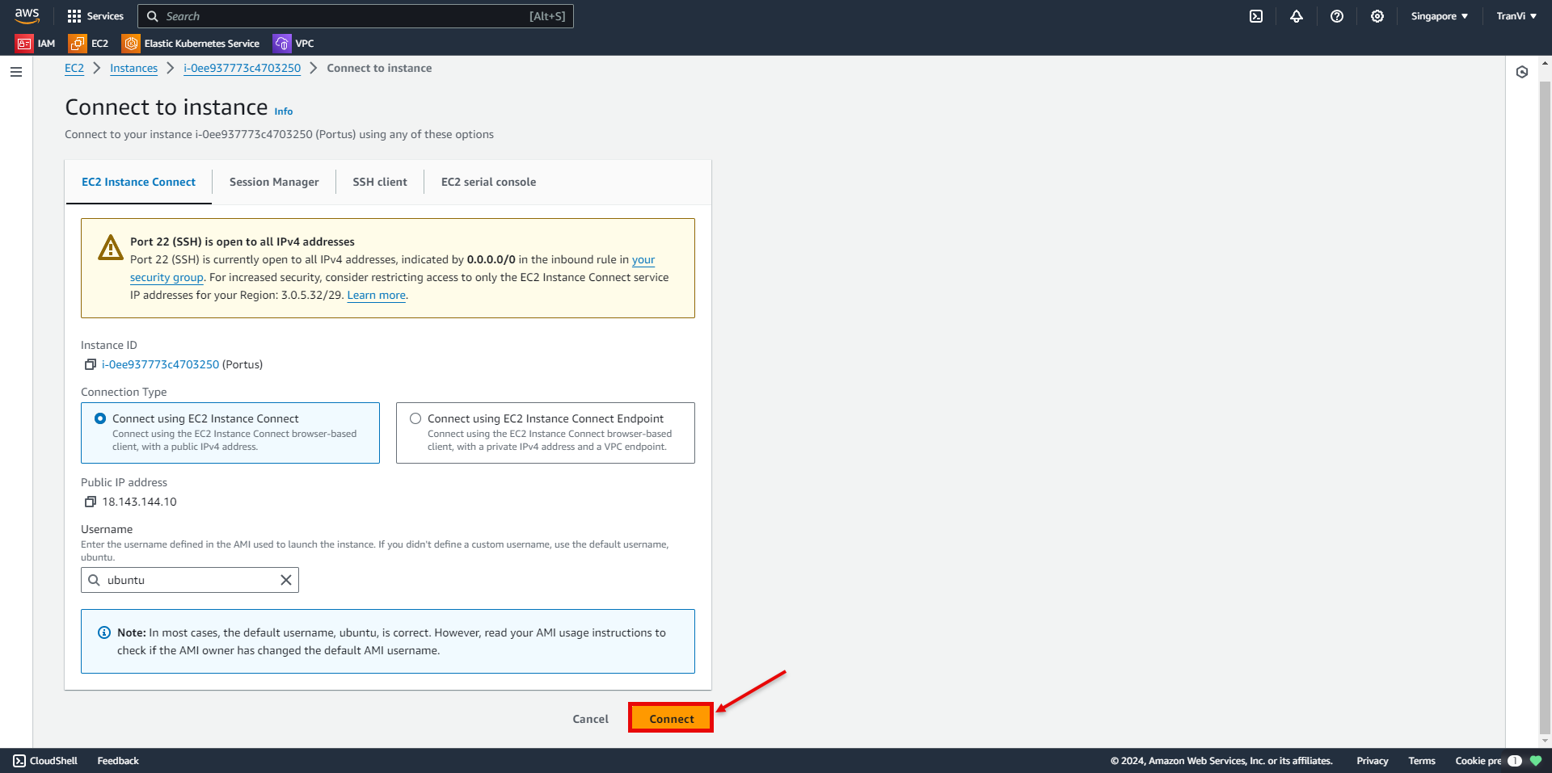This screenshot has width=1552, height=773.
Task: Expand the TranVi account menu
Action: 1516,16
